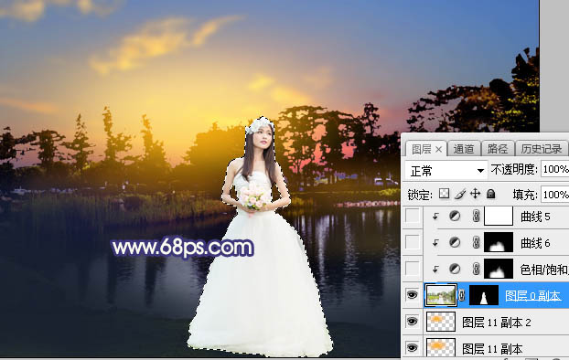Click the lock all padlock icon
569x360 pixels.
pos(490,194)
